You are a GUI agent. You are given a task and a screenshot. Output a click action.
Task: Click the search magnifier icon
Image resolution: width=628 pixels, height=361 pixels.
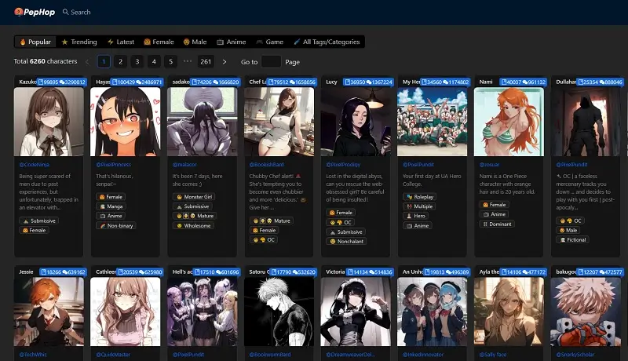(65, 13)
